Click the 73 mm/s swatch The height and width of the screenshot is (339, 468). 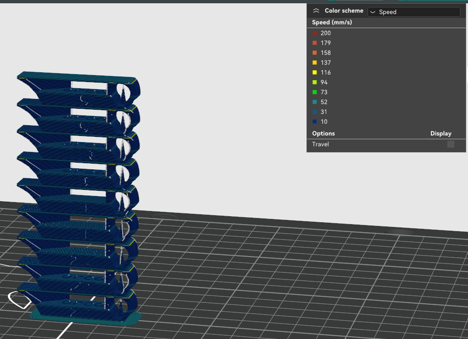coord(315,92)
